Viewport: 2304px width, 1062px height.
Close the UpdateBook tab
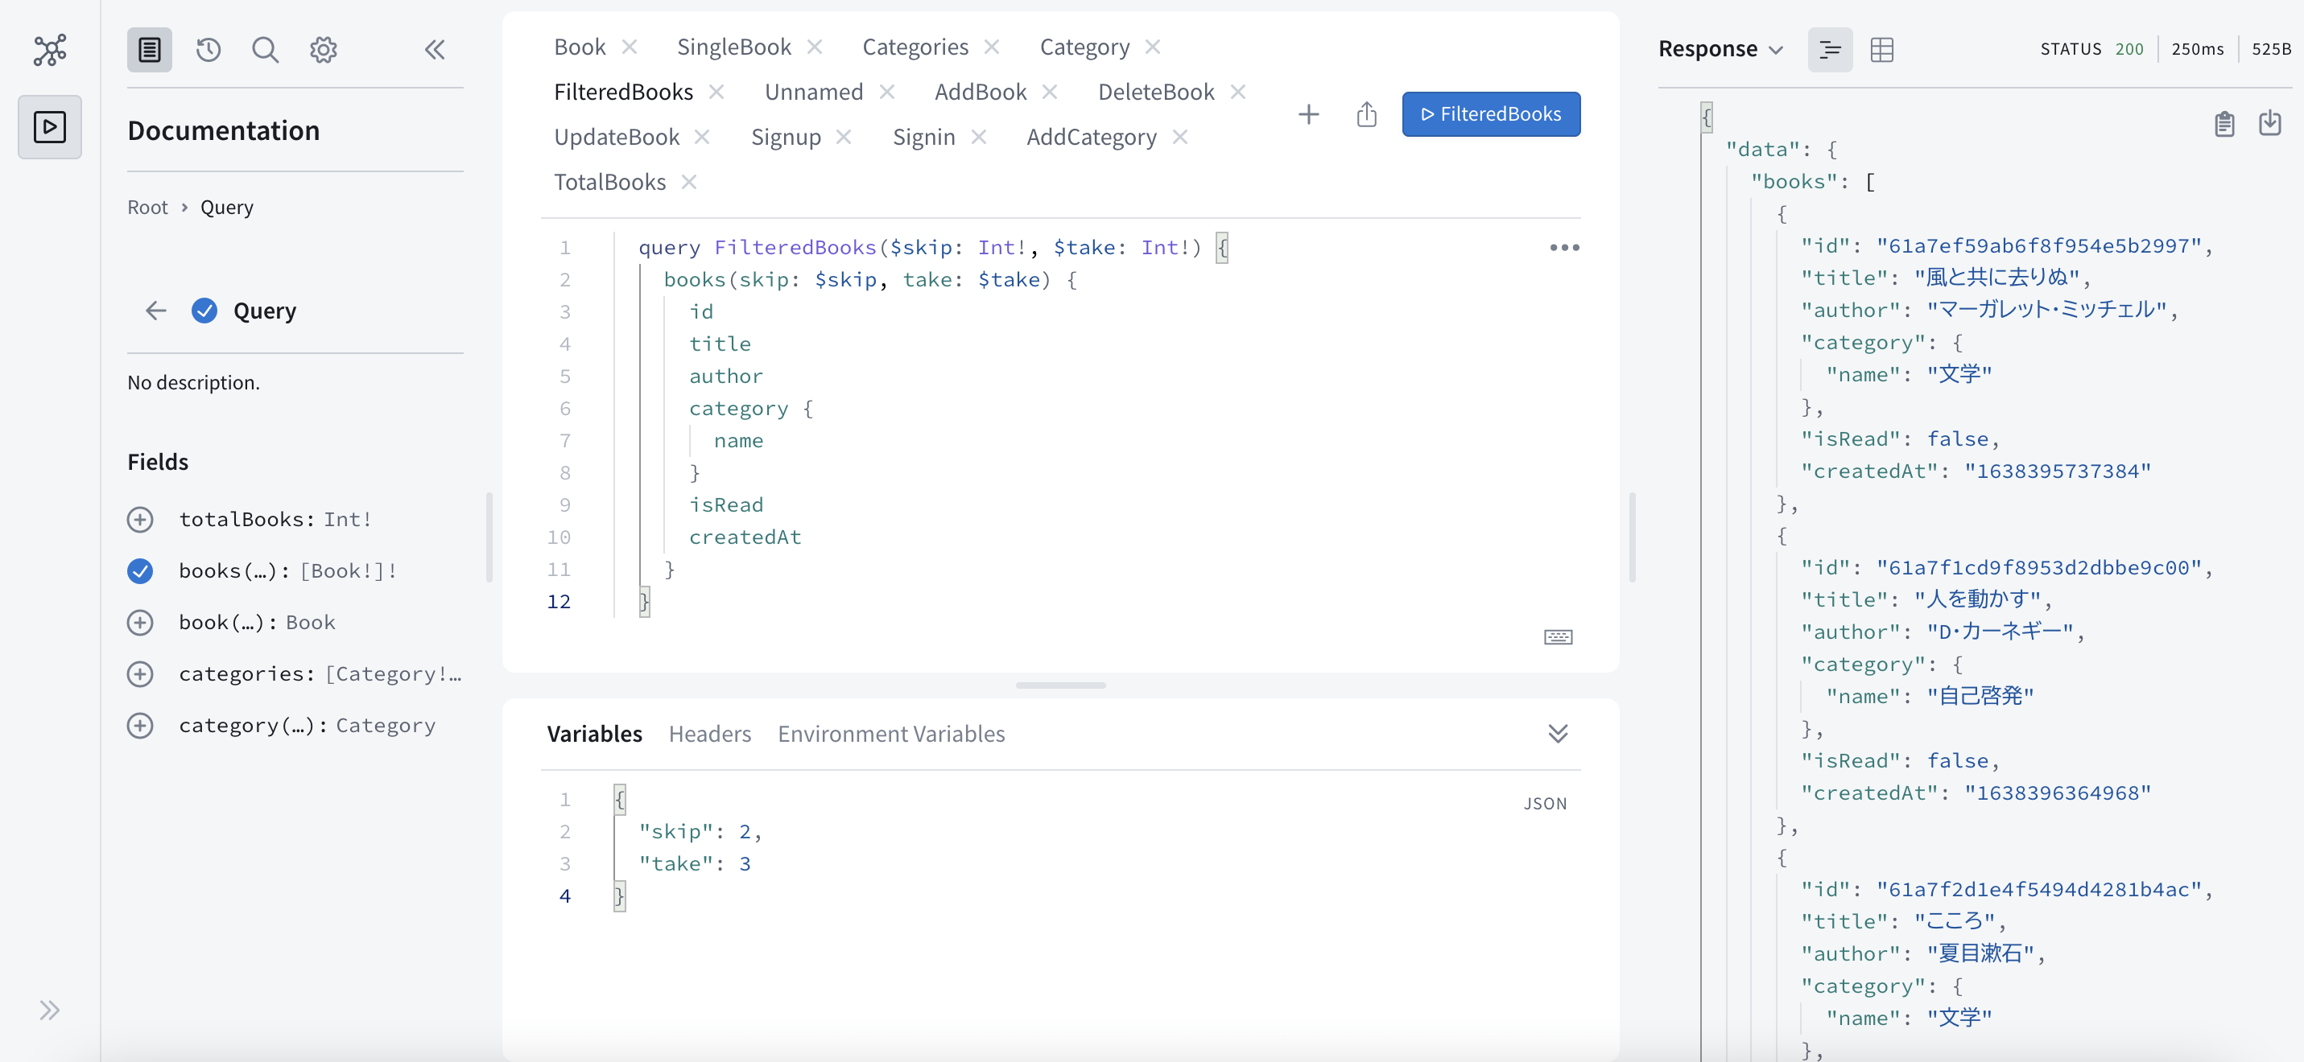[x=702, y=137]
